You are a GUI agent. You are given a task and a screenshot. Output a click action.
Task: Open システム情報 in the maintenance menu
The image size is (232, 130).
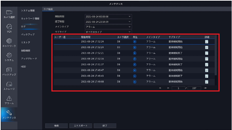[28, 11]
